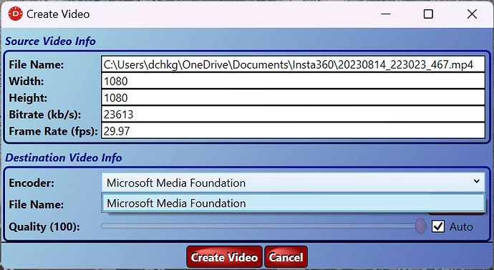Click the Height label
The image size is (494, 270).
pyautogui.click(x=28, y=98)
